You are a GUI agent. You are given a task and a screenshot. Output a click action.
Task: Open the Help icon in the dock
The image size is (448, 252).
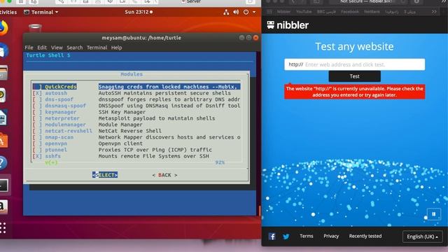pyautogui.click(x=3, y=163)
